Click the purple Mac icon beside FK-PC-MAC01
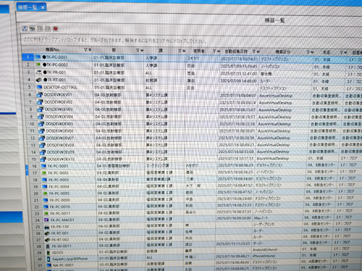Viewport: 362px width, 271px height. click(x=46, y=220)
